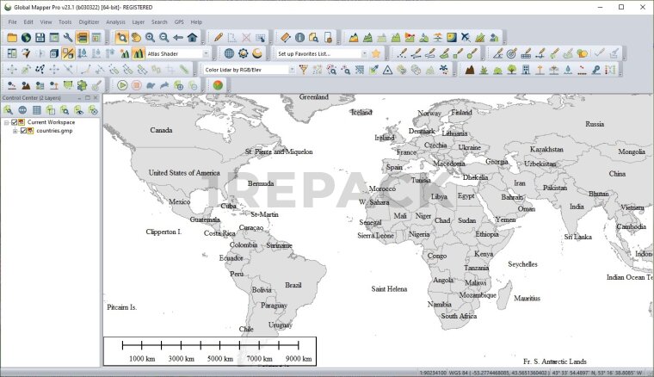Toggle the countries.gmp layer checkbox
The width and height of the screenshot is (654, 377).
click(x=24, y=131)
